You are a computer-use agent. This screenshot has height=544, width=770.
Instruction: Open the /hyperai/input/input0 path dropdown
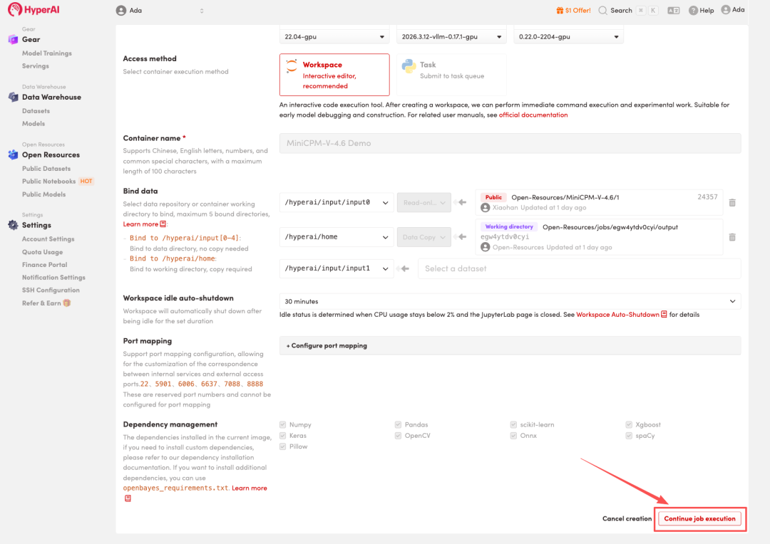(337, 202)
